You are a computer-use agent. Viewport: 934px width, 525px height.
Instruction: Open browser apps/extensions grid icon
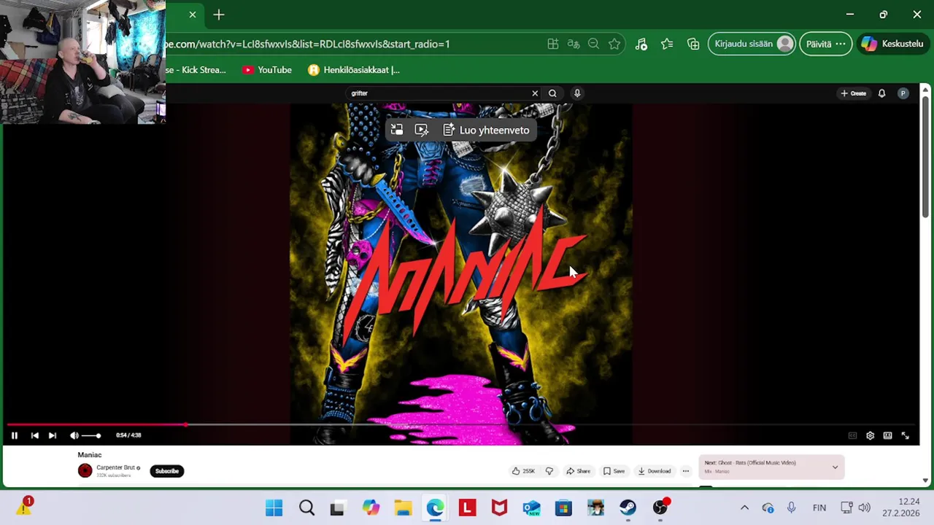tap(553, 44)
